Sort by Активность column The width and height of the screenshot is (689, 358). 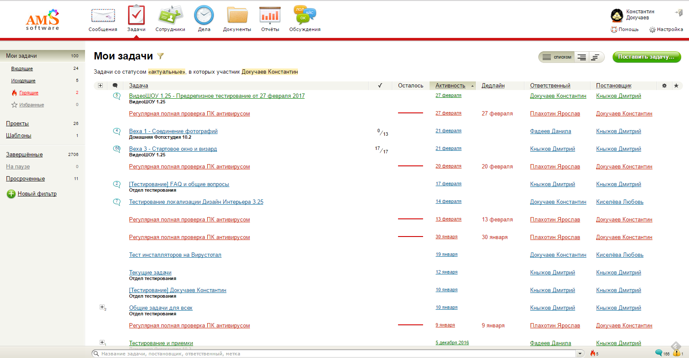tap(450, 86)
